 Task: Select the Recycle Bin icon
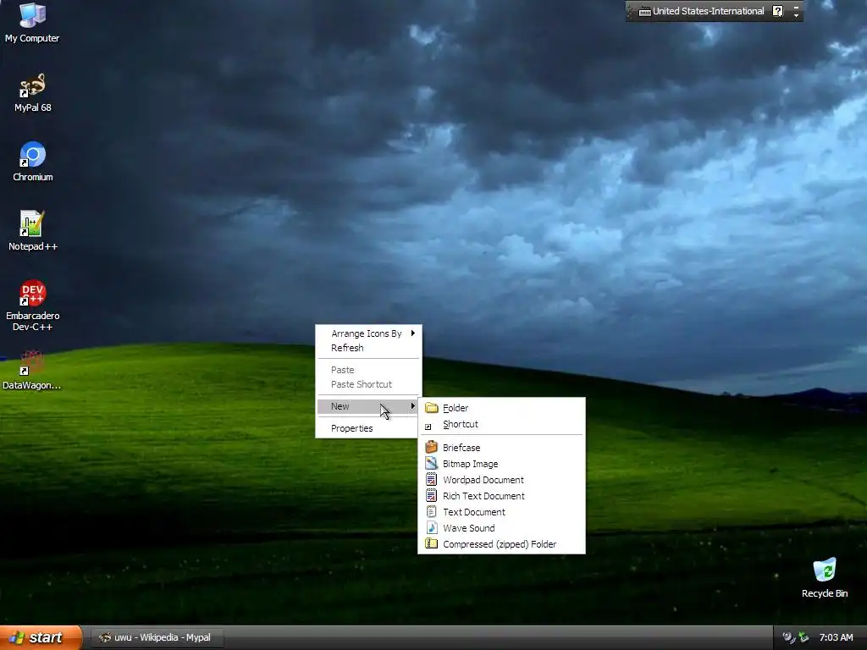coord(825,578)
